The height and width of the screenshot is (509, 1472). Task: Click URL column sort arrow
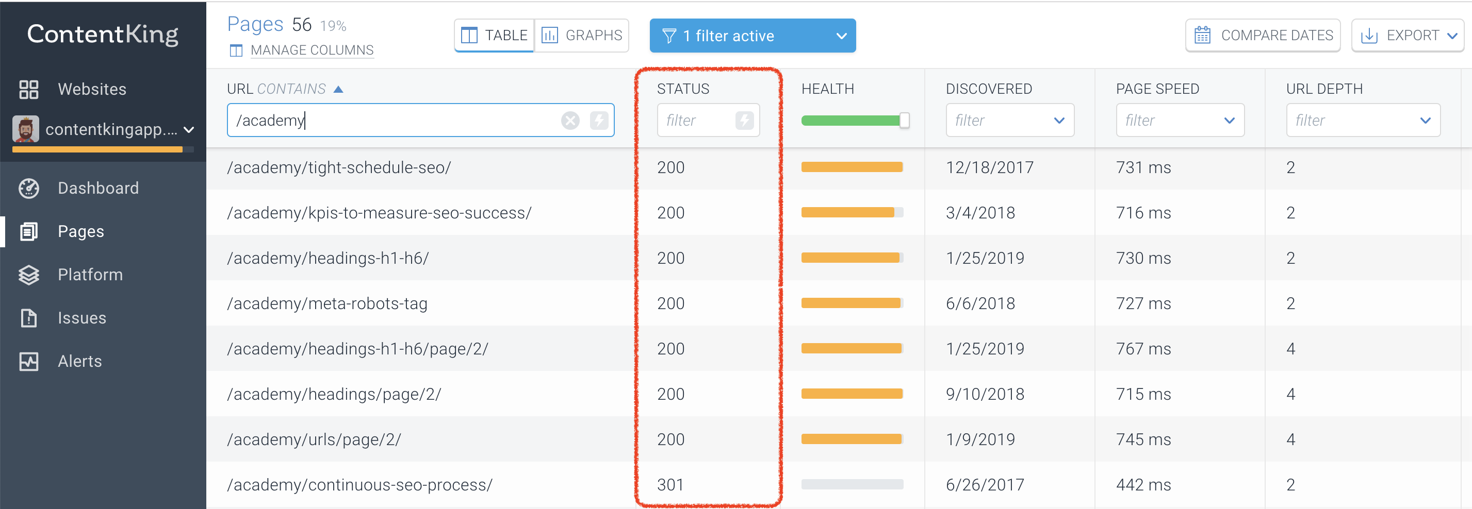point(338,90)
